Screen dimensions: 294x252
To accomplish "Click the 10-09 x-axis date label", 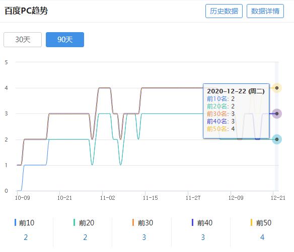I will click(x=23, y=198).
